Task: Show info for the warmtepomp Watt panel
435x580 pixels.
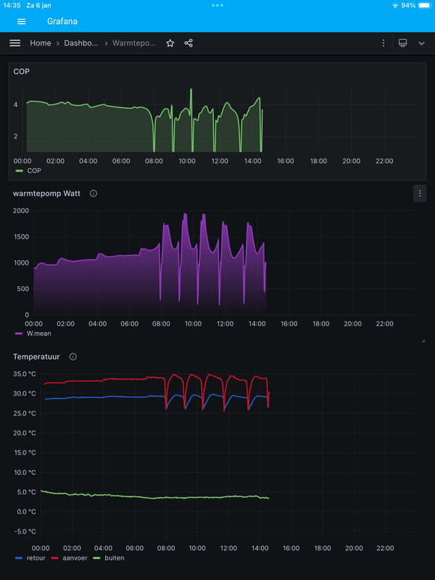Action: coord(94,194)
